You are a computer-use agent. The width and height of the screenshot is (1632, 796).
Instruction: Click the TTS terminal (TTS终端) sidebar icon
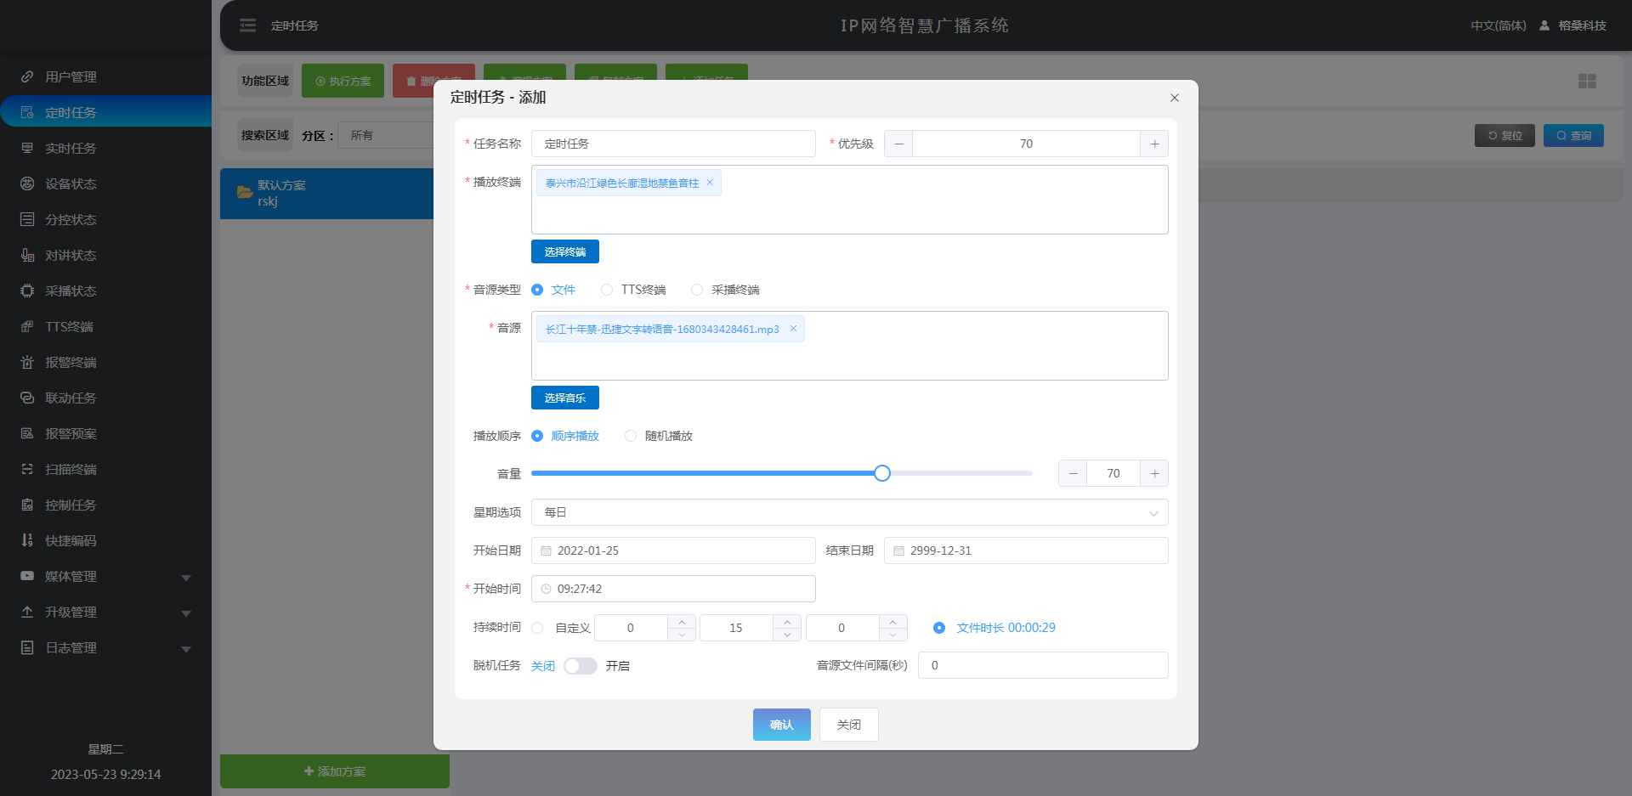[x=27, y=326]
